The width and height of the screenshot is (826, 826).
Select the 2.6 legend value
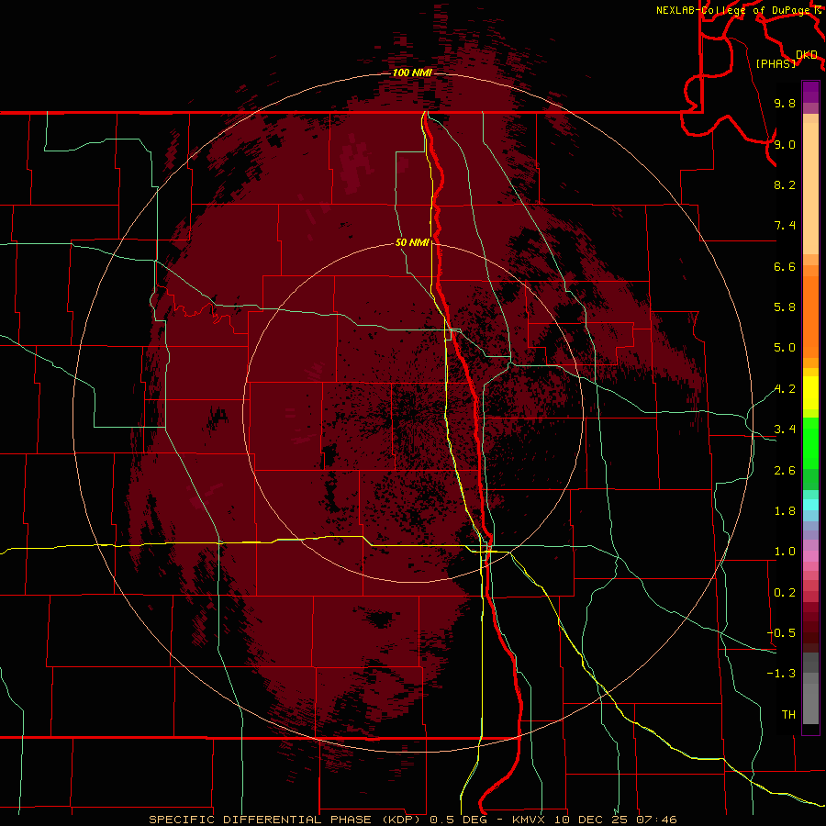coord(785,471)
